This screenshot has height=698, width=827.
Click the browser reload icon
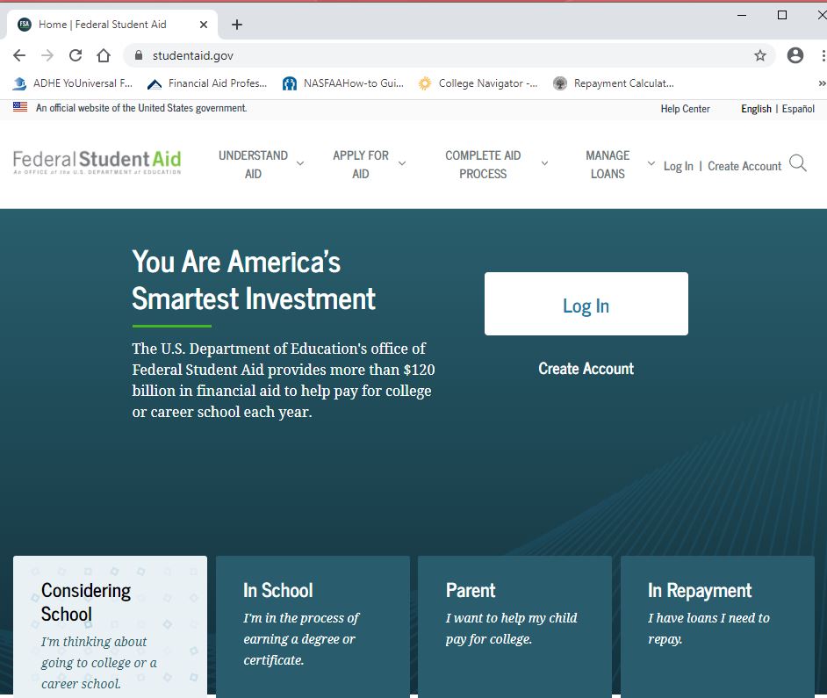tap(76, 54)
